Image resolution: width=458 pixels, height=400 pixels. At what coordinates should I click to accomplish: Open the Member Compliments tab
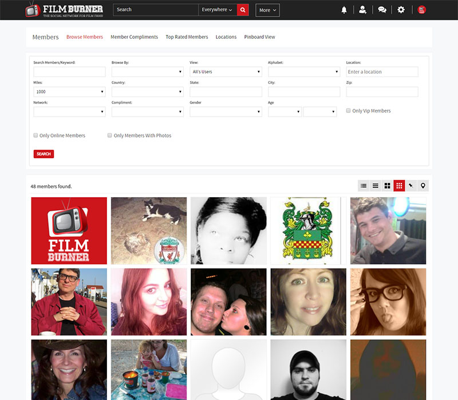pyautogui.click(x=134, y=37)
